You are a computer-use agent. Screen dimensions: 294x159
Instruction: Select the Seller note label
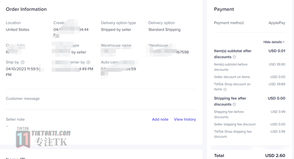[x=15, y=119]
